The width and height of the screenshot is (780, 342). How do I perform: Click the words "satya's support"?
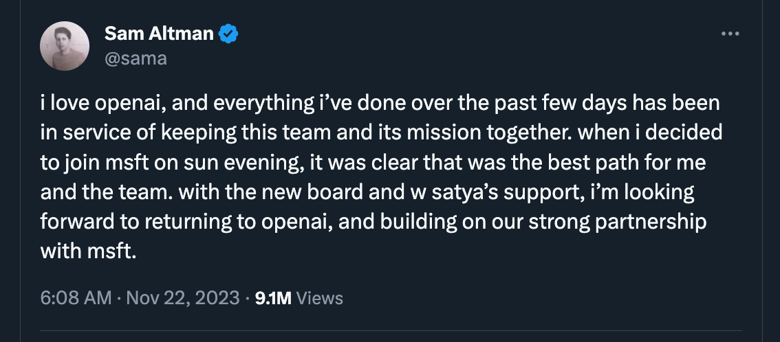point(503,192)
